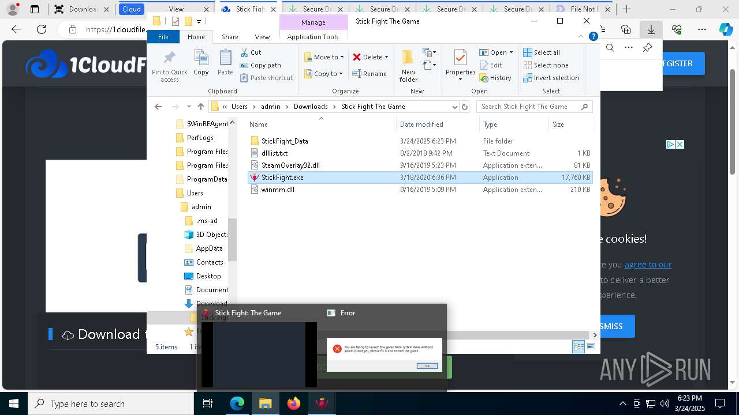Expand the Delete dropdown arrow

[386, 57]
